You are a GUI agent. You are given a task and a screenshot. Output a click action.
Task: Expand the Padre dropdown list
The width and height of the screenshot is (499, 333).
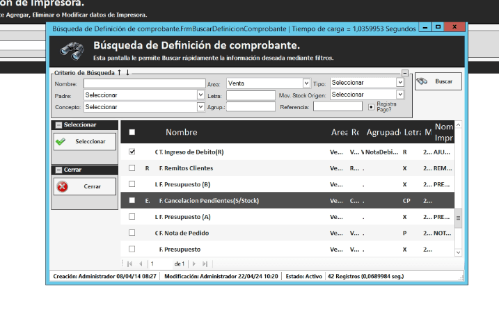[x=200, y=95]
